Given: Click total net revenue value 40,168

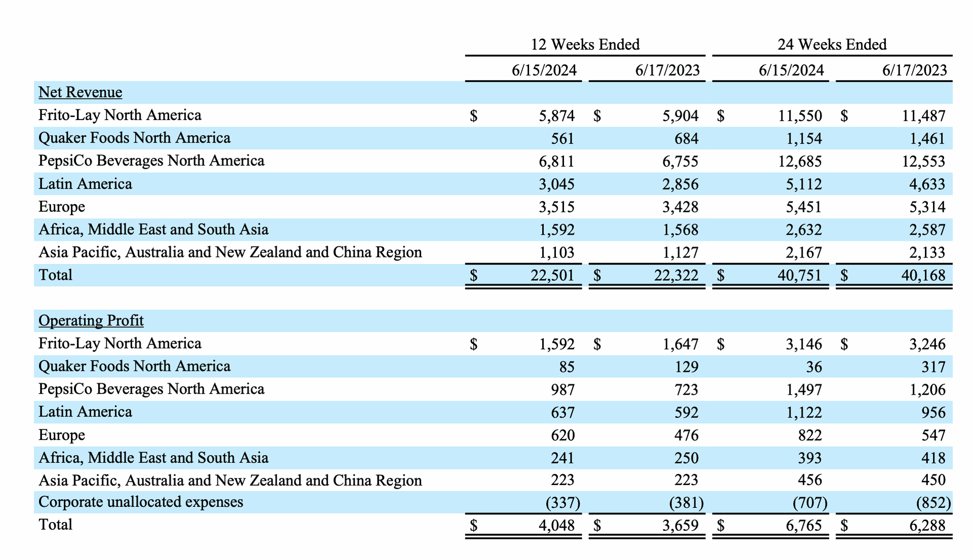Looking at the screenshot, I should click(x=923, y=276).
